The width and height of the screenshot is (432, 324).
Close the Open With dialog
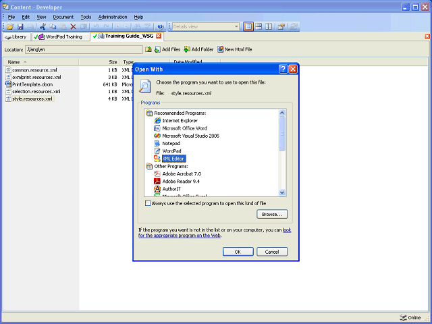pyautogui.click(x=293, y=69)
